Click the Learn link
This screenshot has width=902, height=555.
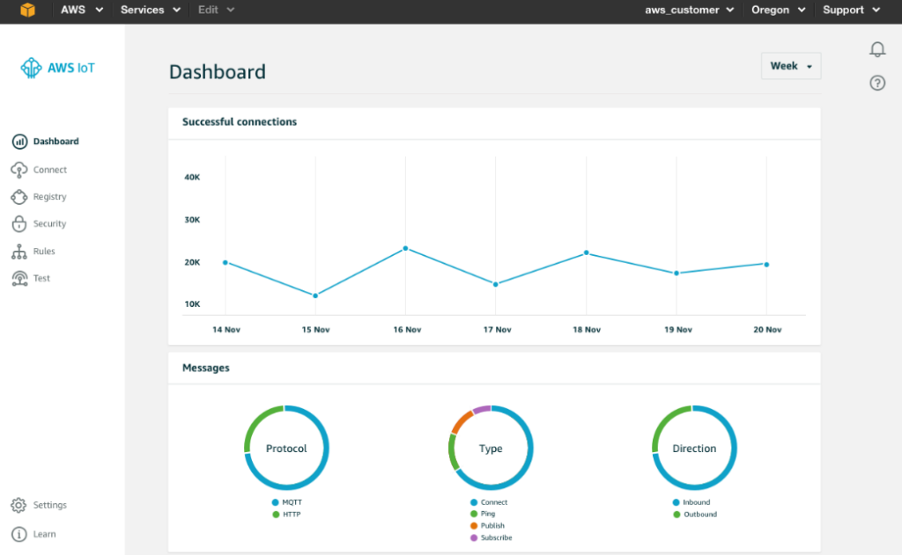tap(39, 534)
